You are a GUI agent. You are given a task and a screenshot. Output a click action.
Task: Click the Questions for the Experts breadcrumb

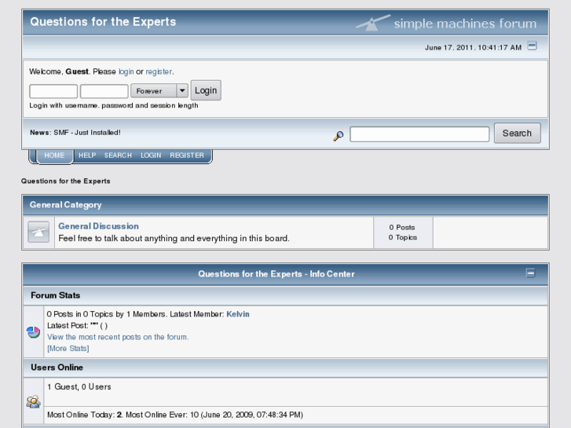tap(65, 181)
